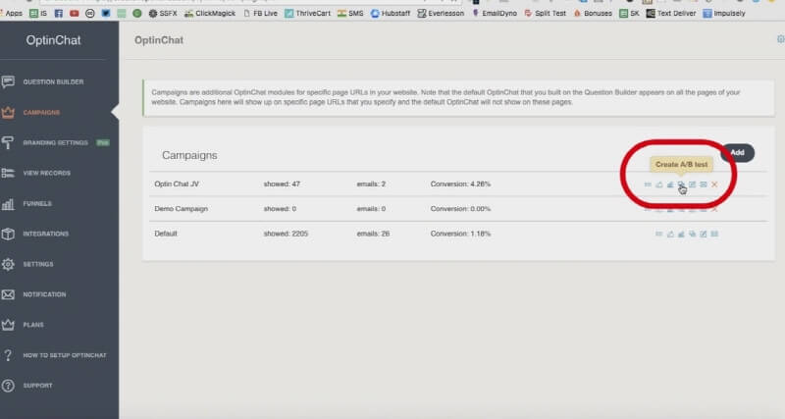
Task: Click the 'showed: 47' value
Action: tap(282, 184)
